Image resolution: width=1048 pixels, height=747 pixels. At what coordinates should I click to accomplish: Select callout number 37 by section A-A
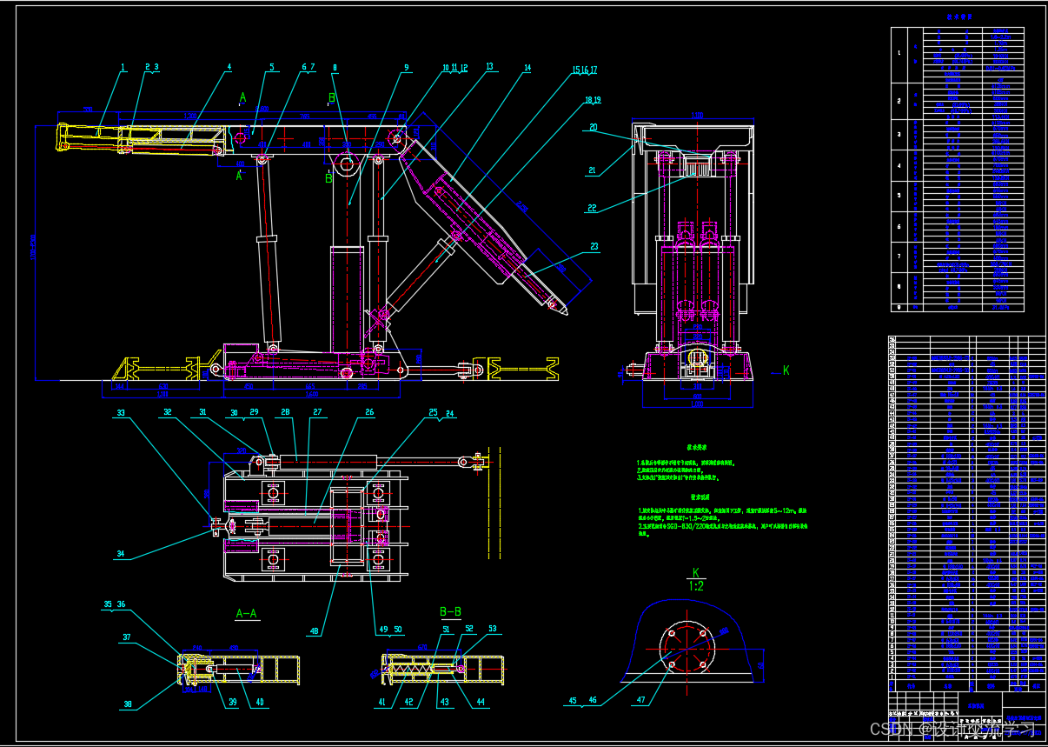(126, 637)
